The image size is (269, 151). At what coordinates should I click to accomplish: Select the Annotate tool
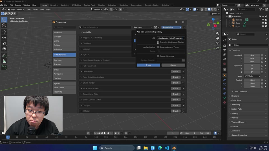coord(4,55)
